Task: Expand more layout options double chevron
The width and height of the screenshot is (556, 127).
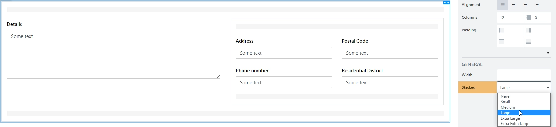Action: 548,53
